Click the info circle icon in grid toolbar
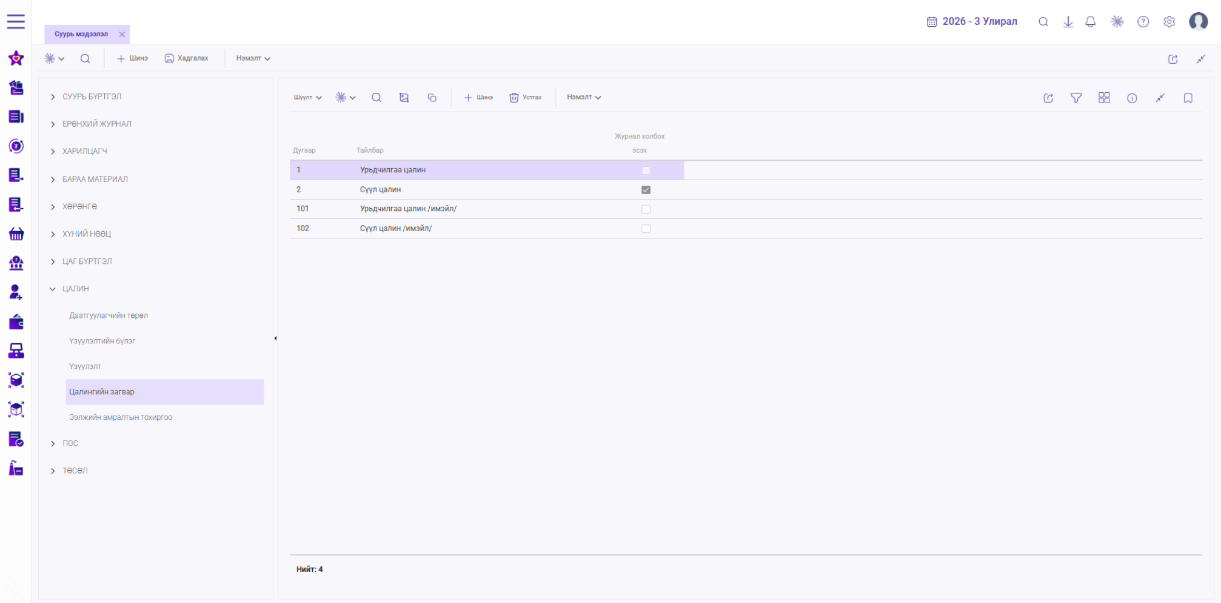Screen dimensions: 1221x603 (1132, 98)
